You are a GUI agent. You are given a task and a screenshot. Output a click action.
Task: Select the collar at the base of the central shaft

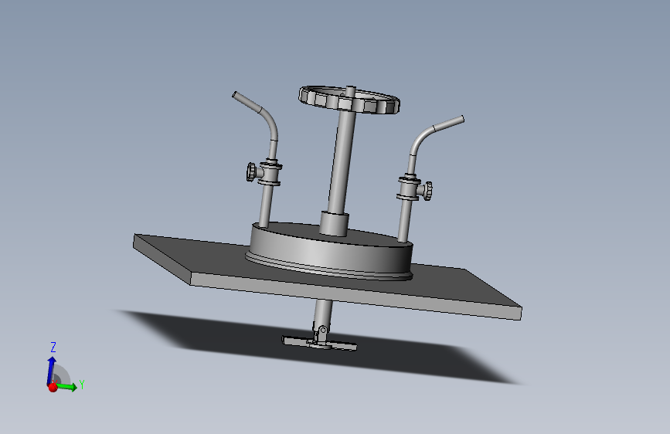point(334,223)
